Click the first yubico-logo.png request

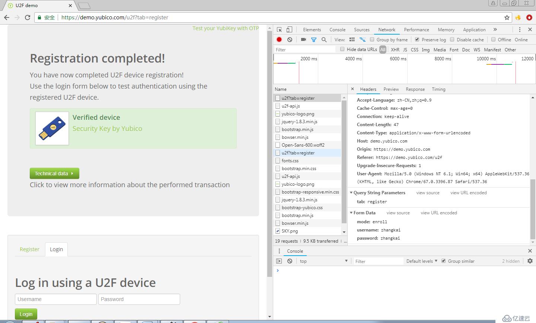[307, 114]
